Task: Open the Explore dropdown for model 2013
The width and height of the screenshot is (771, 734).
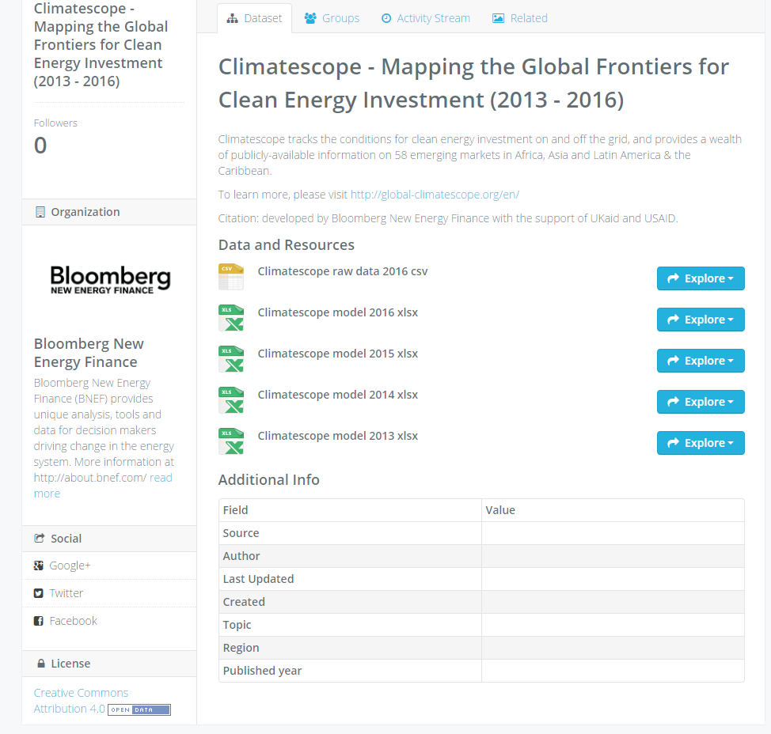Action: (701, 443)
